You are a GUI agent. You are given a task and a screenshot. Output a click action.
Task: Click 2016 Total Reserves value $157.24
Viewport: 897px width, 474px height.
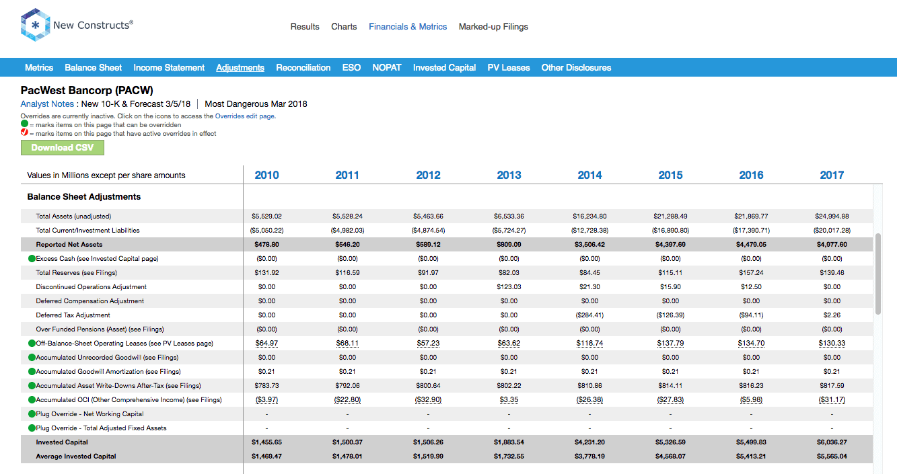click(x=751, y=273)
